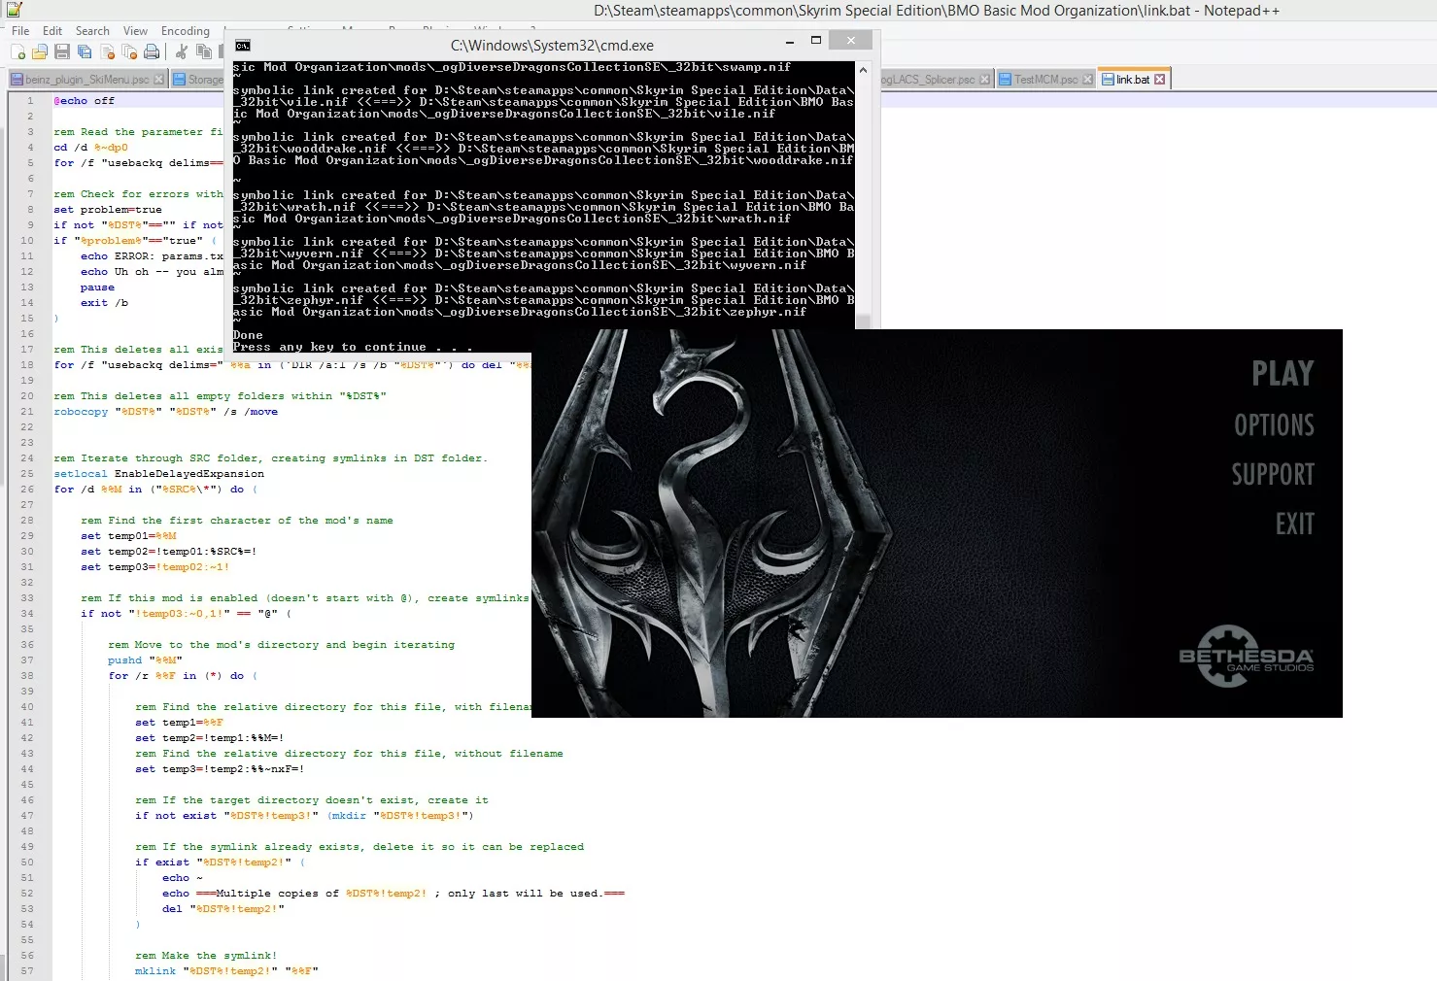Click the cmd.exe window title bar
Viewport: 1437px width, 981px height.
[552, 46]
